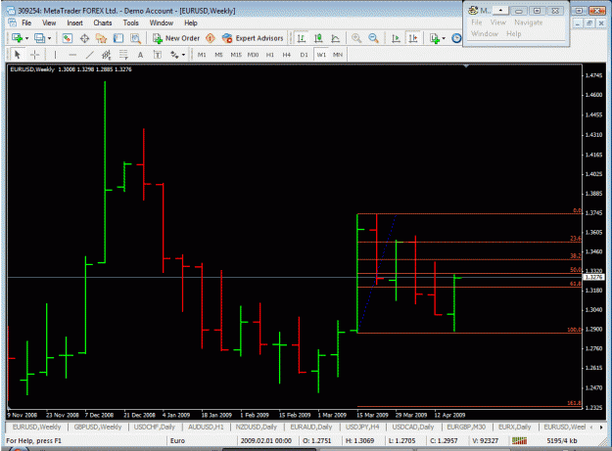Open Help menu in MetaTrader main window

(x=191, y=23)
